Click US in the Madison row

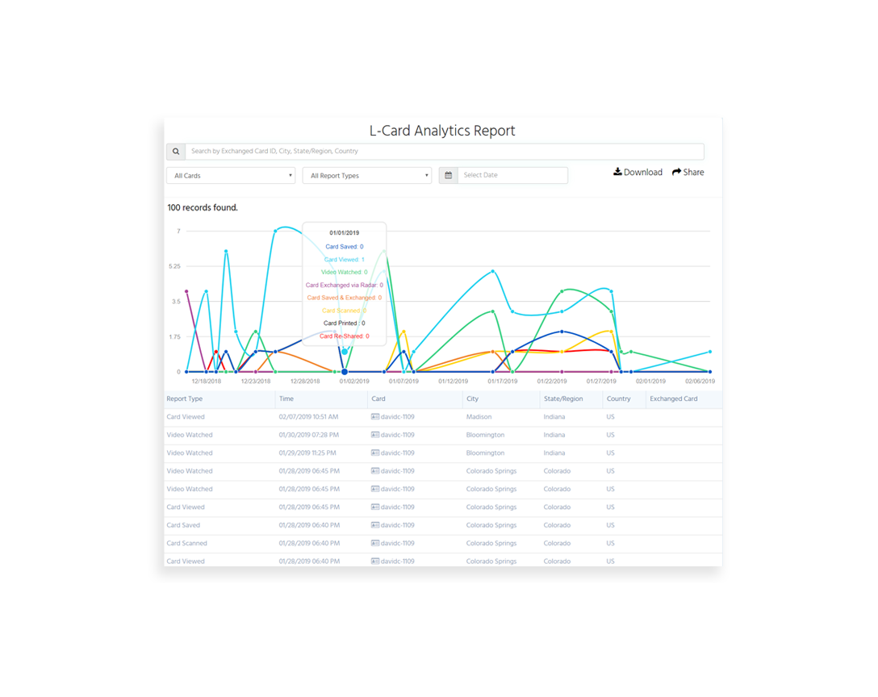pos(610,417)
